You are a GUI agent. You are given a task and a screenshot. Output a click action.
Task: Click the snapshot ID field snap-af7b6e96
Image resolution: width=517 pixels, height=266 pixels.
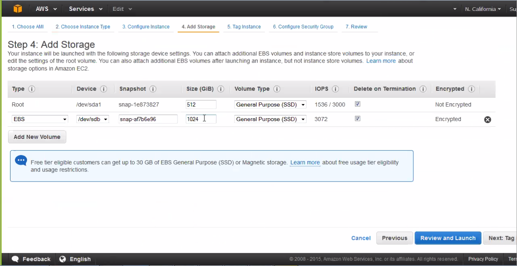coord(148,119)
